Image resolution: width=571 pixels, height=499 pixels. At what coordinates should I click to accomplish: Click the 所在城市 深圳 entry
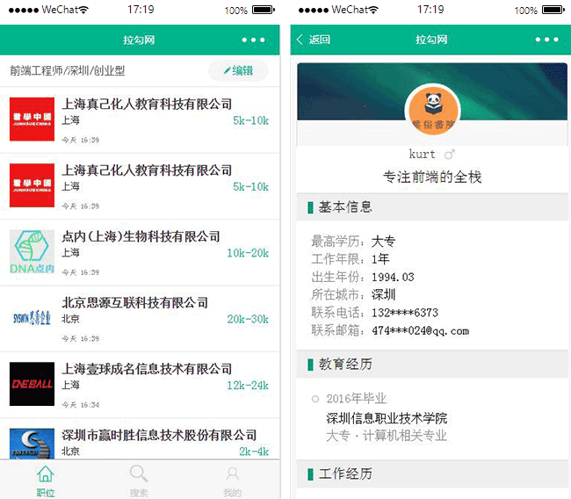point(353,294)
